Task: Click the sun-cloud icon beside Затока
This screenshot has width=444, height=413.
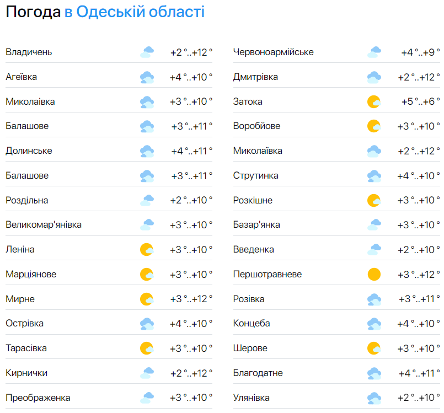Action: [x=374, y=101]
